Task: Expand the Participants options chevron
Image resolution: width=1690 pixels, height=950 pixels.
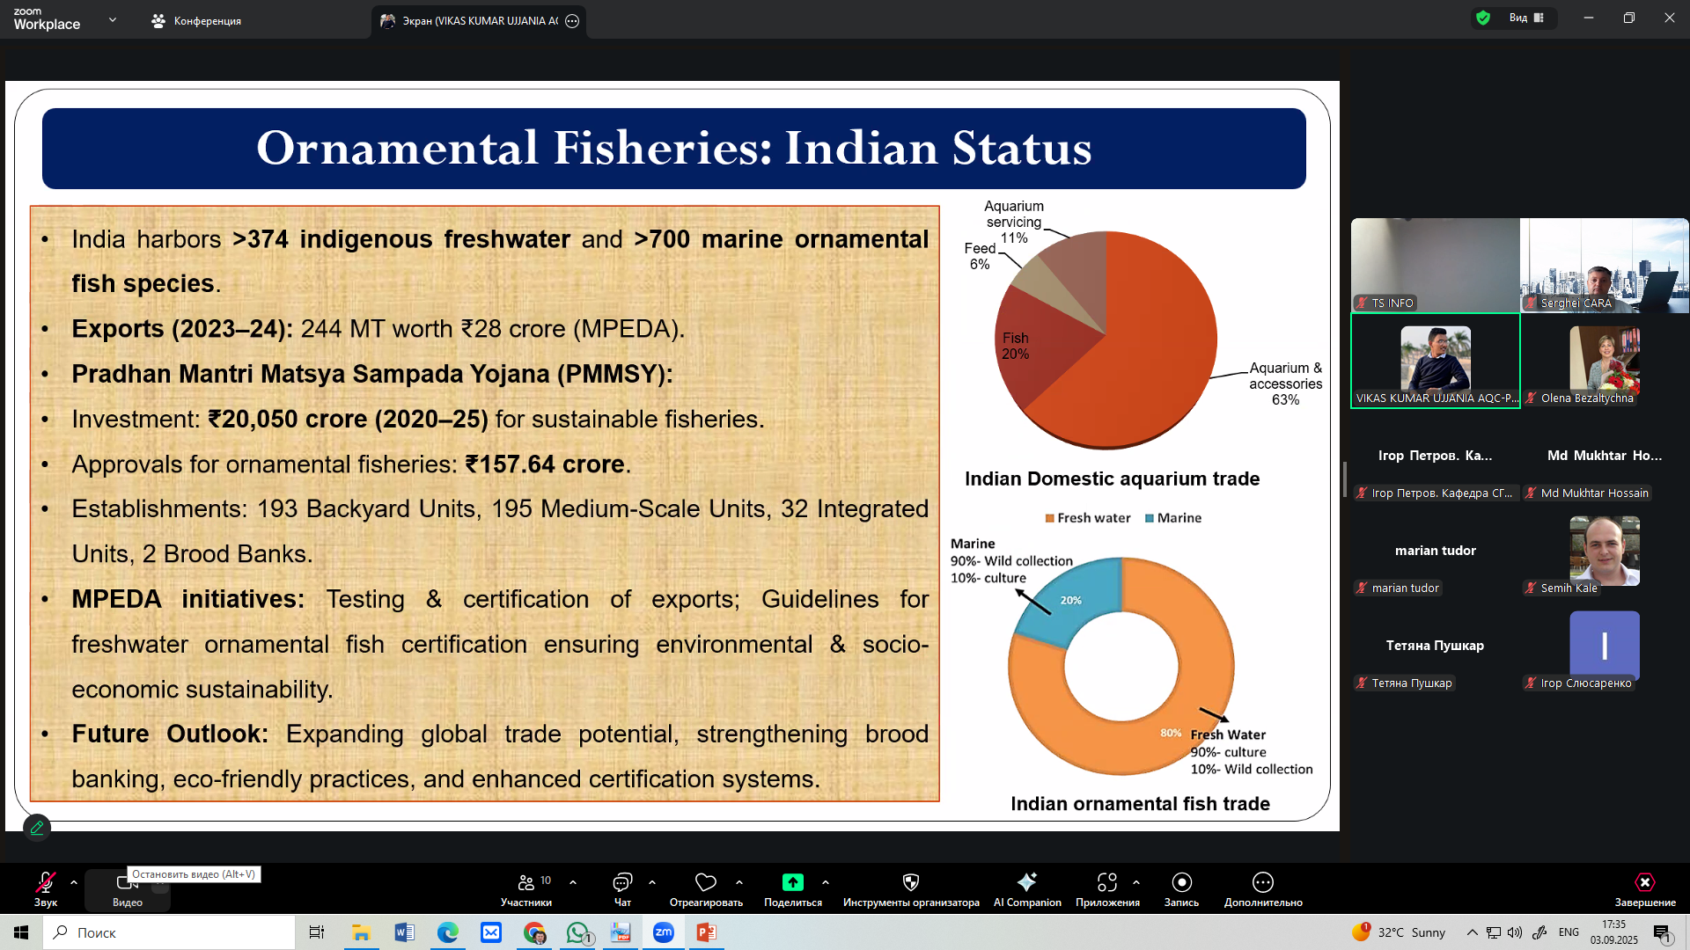Action: pyautogui.click(x=573, y=882)
